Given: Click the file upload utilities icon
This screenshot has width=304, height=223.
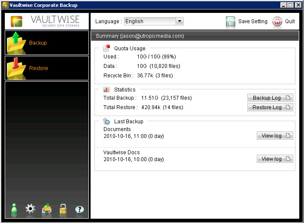Looking at the screenshot, I should [47, 209].
